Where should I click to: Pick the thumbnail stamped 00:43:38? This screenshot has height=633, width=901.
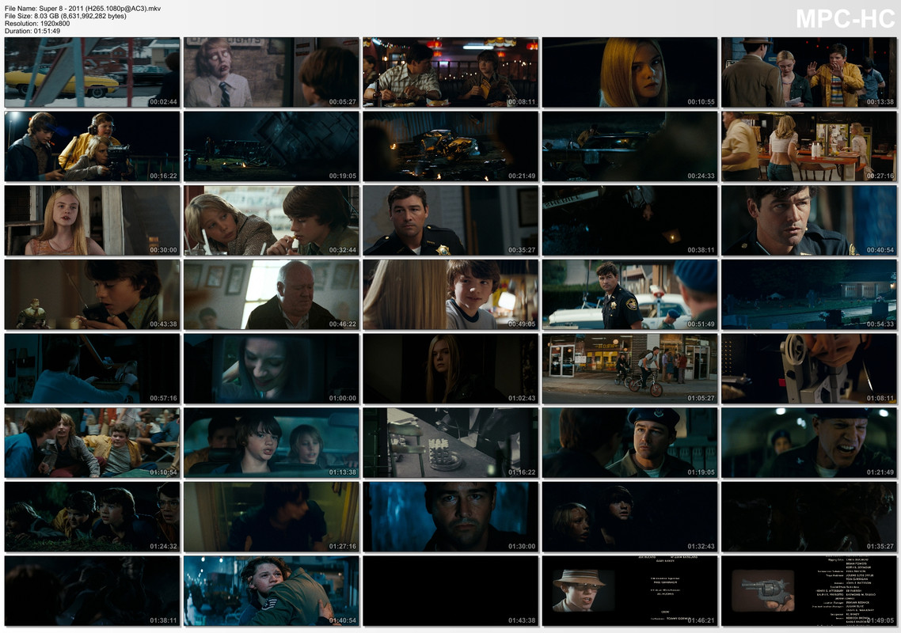(x=92, y=294)
